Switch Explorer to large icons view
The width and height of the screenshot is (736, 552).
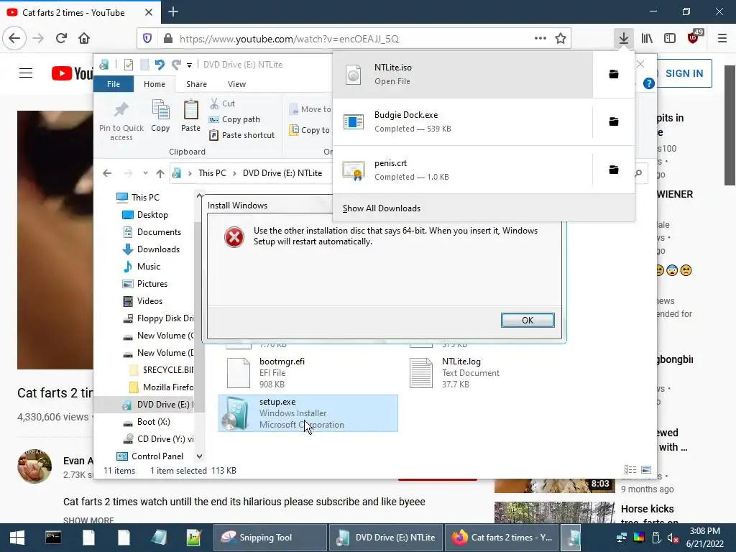(646, 470)
